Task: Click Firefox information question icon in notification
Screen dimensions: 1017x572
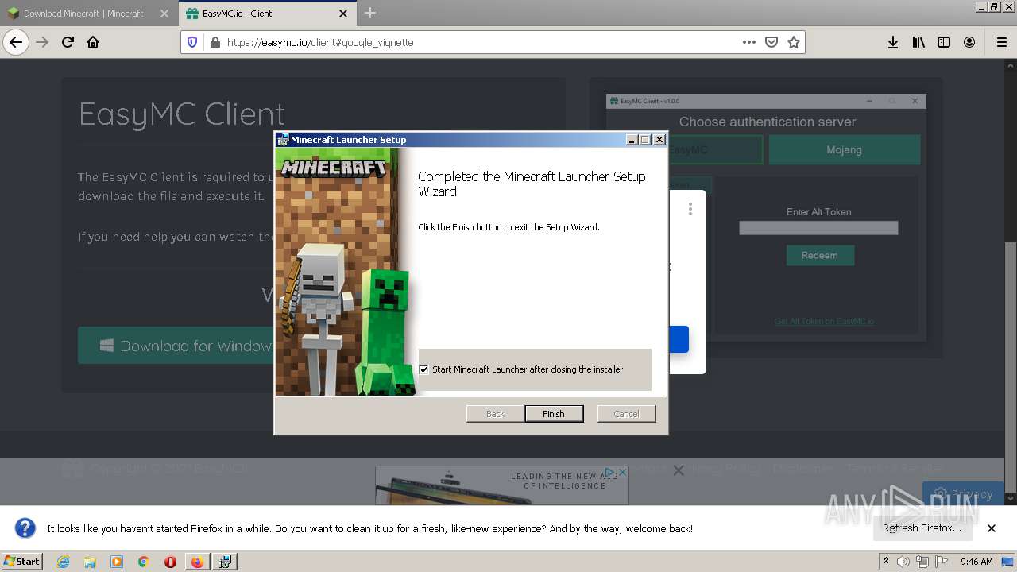Action: point(25,528)
